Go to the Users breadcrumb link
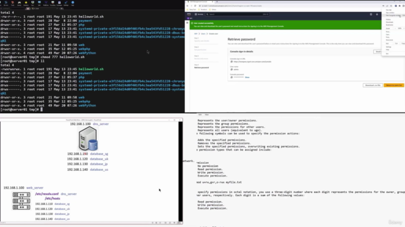The image size is (405, 227). click(x=203, y=33)
